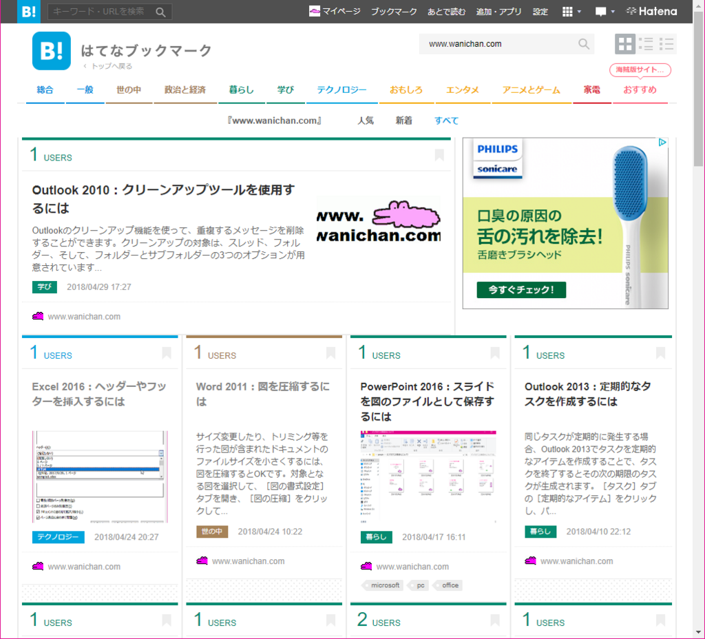Viewport: 705px width, 639px height.
Task: Click the 世の中 category label on Word card
Action: (212, 532)
